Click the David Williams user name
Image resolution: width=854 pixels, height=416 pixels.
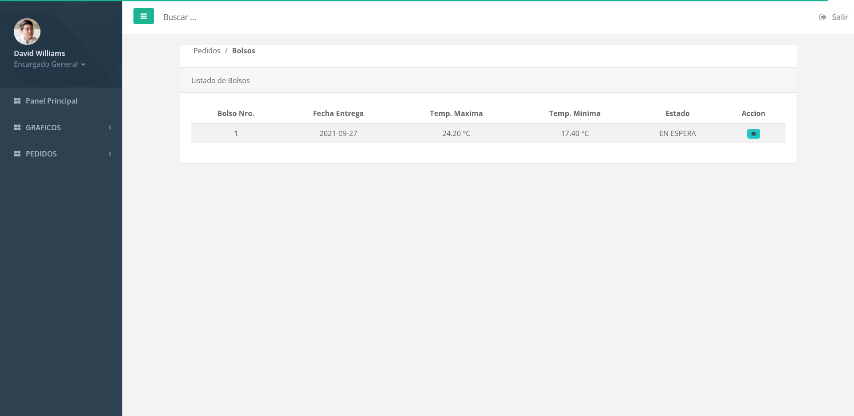[x=39, y=53]
